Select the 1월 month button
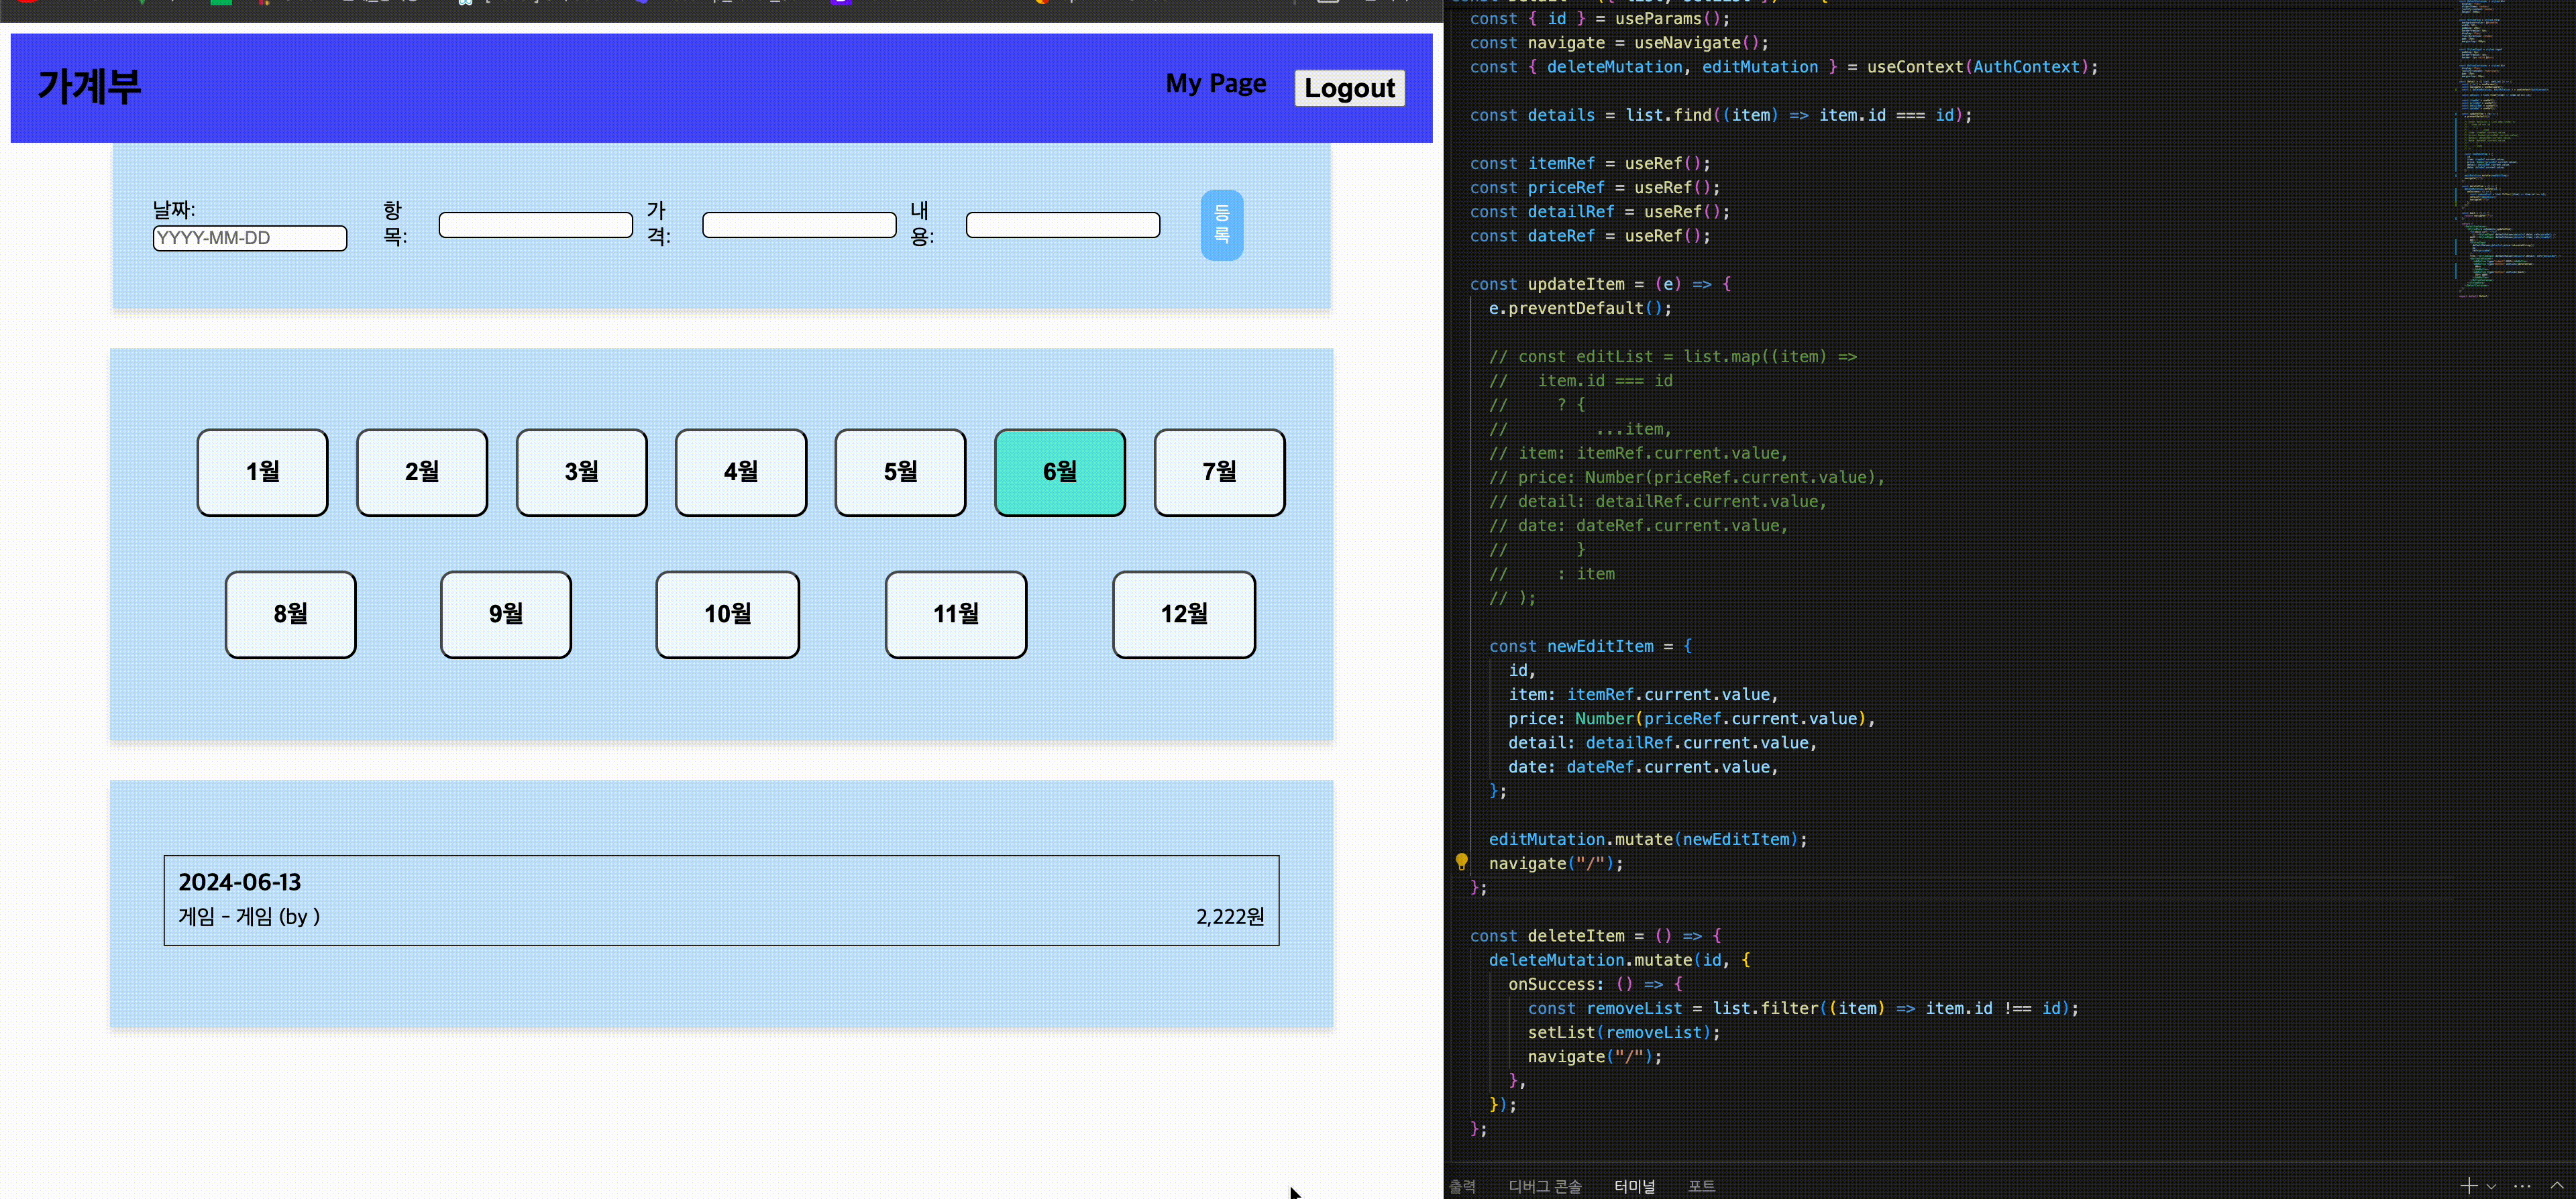The image size is (2576, 1199). point(262,472)
